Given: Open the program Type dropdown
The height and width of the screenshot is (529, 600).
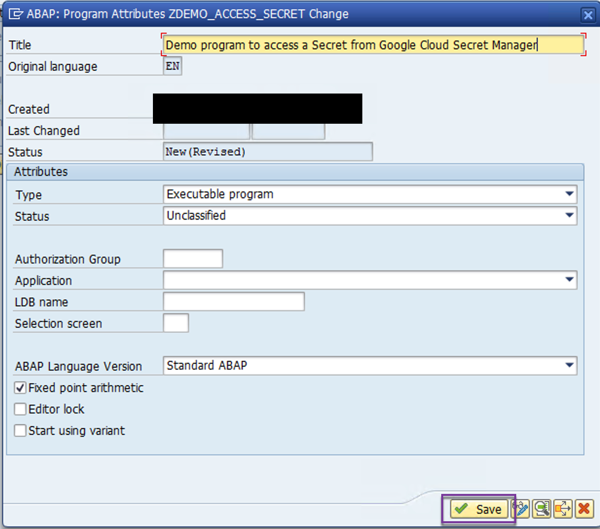Looking at the screenshot, I should tap(569, 194).
